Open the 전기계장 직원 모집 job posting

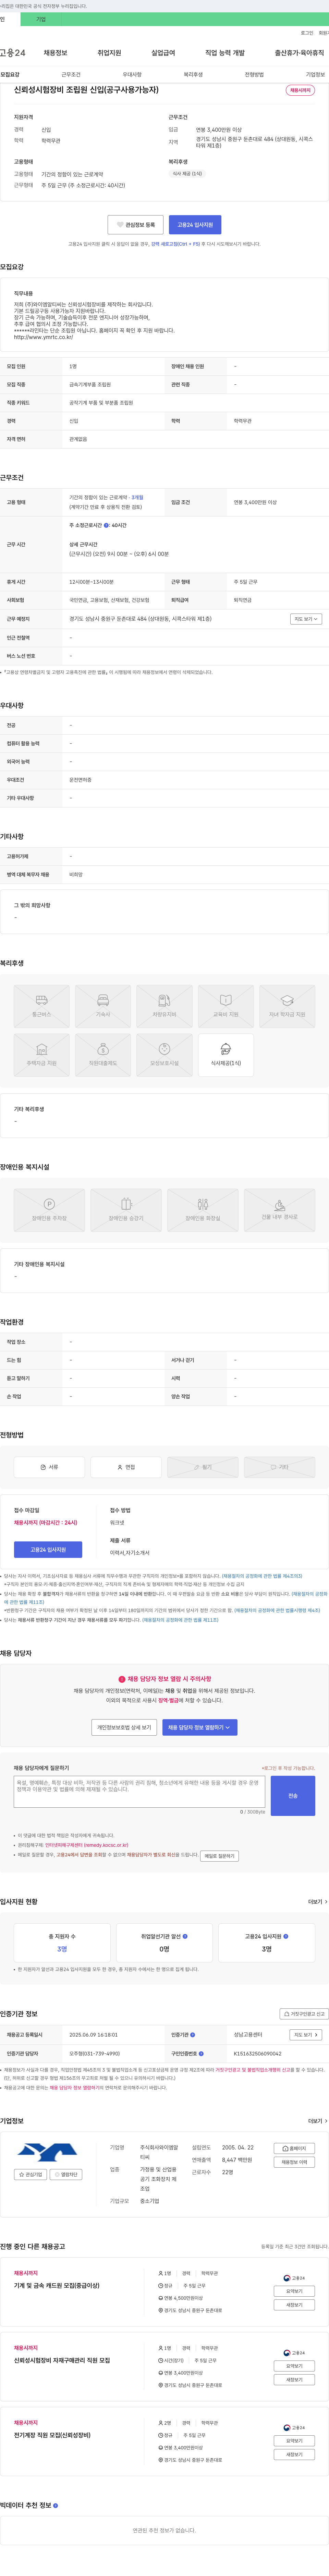click(x=52, y=2435)
